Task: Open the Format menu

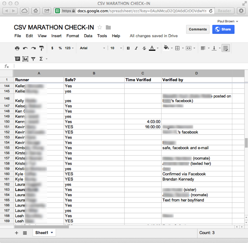Action: pyautogui.click(x=72, y=36)
